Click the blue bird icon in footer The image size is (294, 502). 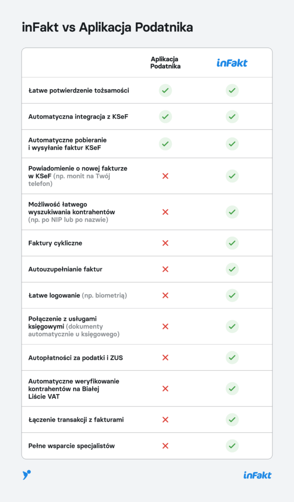tap(26, 475)
